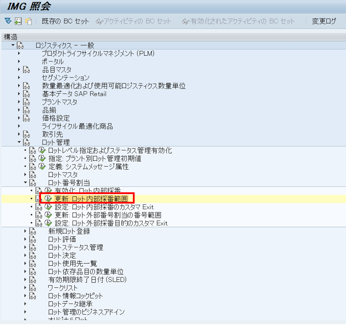Select the 有効期限終了日付 (SLED) tree item
The image size is (346, 325).
(88, 280)
